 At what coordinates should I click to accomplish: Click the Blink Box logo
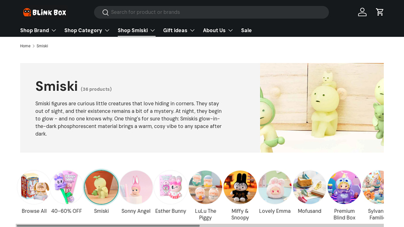[44, 12]
